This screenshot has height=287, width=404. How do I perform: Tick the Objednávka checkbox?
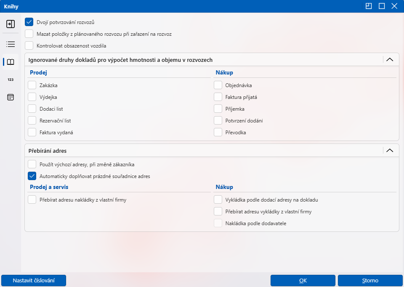pyautogui.click(x=218, y=85)
